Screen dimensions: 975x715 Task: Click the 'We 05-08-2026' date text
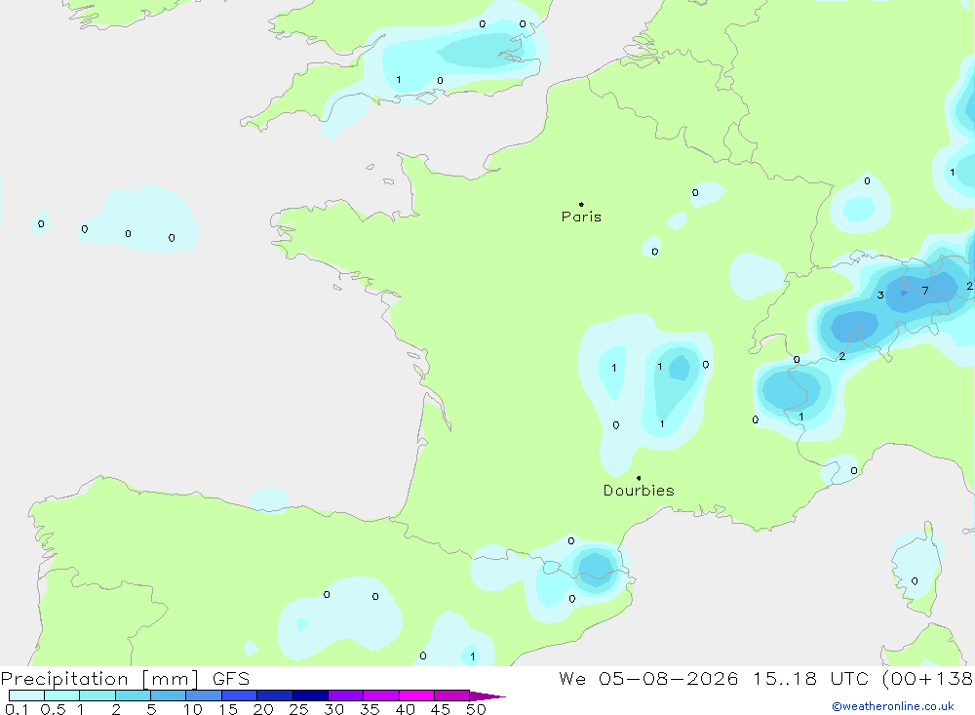(x=648, y=679)
